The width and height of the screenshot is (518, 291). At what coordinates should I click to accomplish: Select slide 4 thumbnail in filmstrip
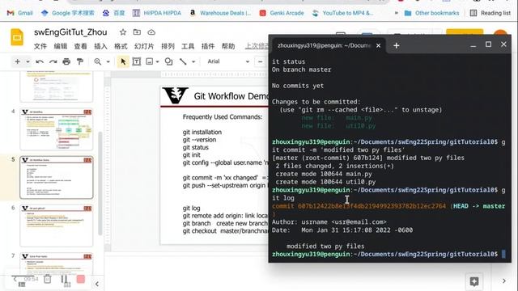click(57, 129)
